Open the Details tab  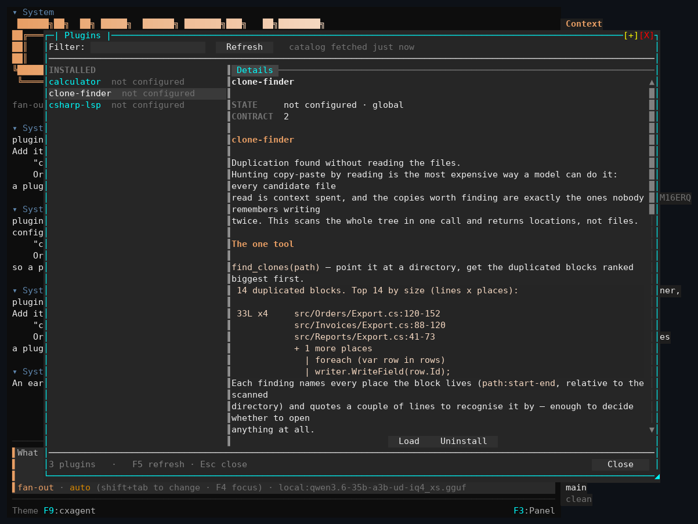click(255, 70)
